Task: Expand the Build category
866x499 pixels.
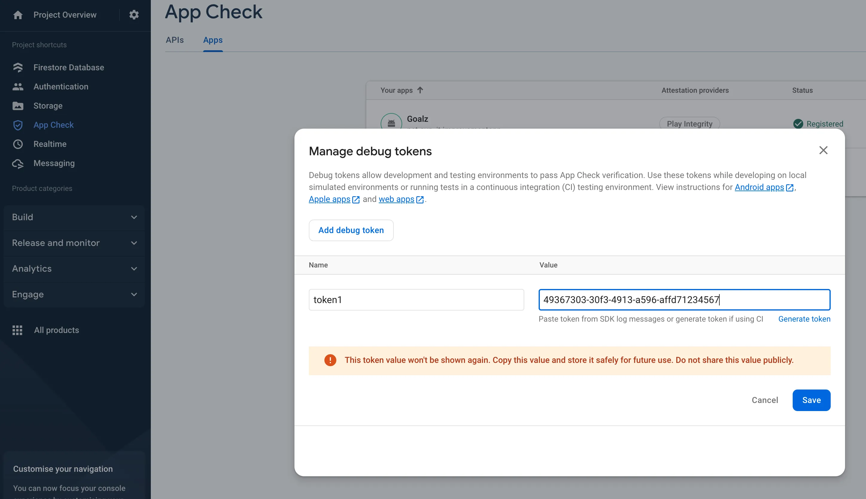Action: 74,217
